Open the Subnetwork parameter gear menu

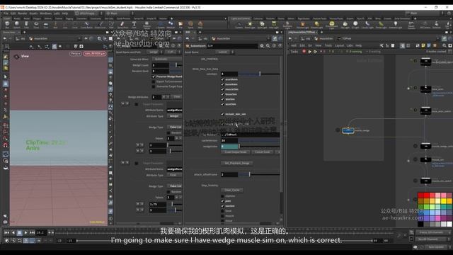(x=262, y=45)
